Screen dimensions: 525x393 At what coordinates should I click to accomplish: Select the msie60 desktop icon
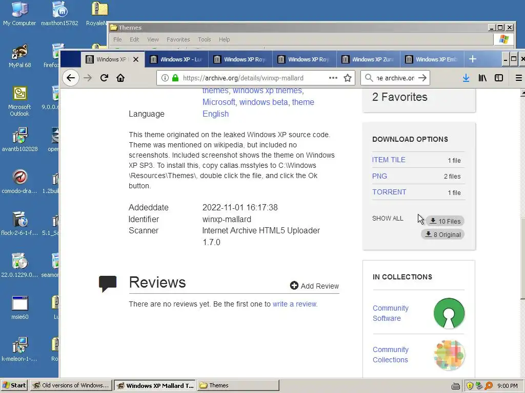[19, 308]
